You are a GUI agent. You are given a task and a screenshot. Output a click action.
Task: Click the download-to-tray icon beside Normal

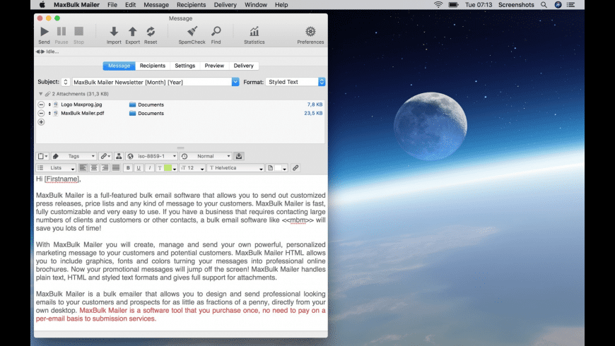pos(239,156)
